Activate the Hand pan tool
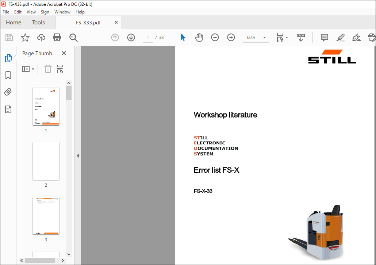The width and height of the screenshot is (376, 265). 199,37
